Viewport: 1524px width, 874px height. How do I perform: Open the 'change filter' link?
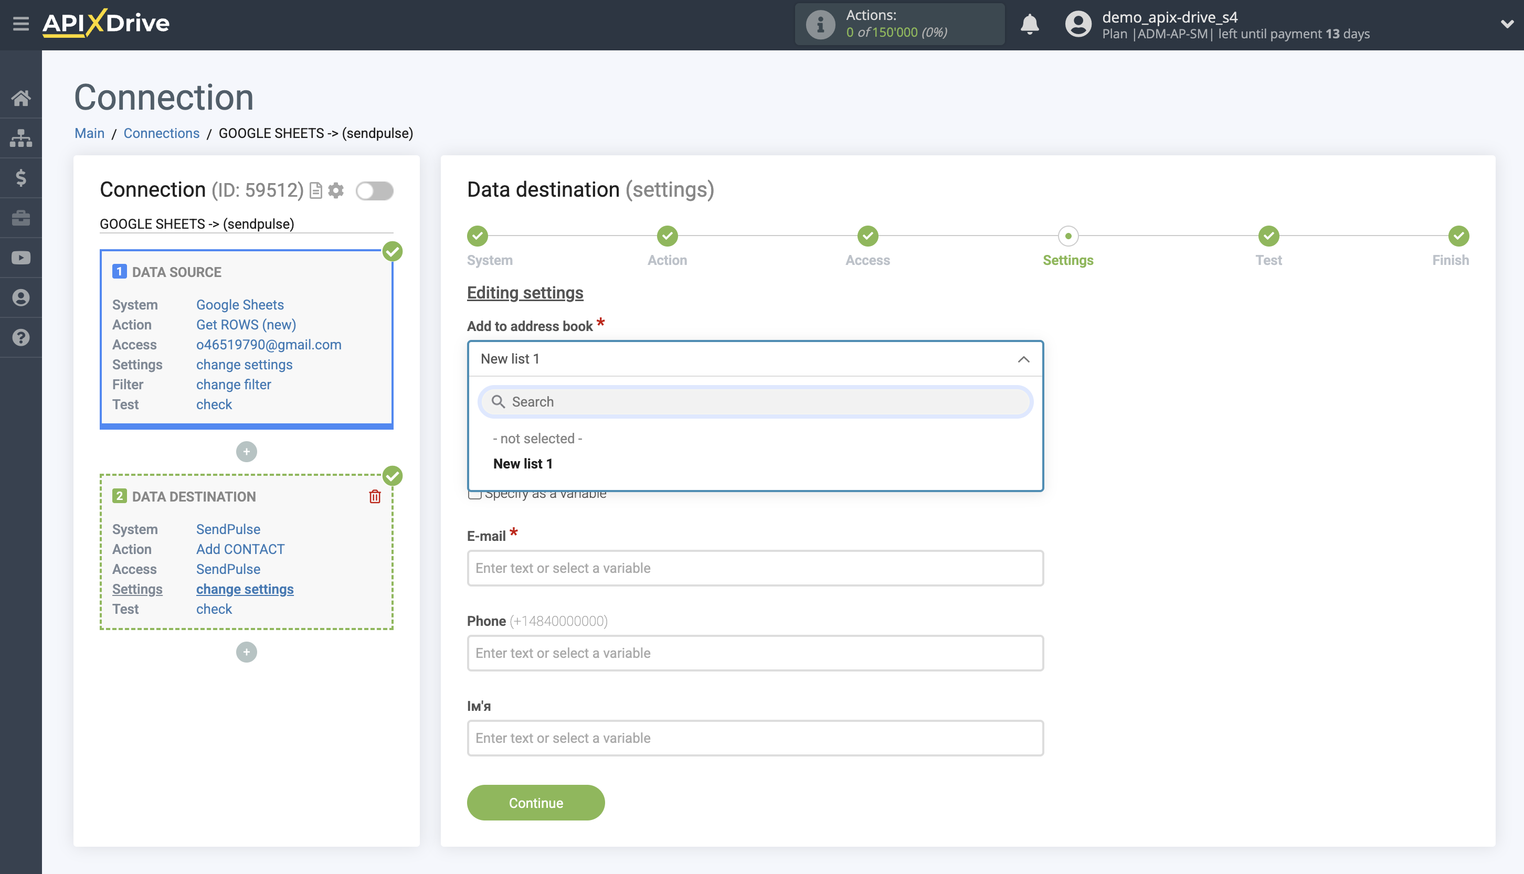click(234, 384)
